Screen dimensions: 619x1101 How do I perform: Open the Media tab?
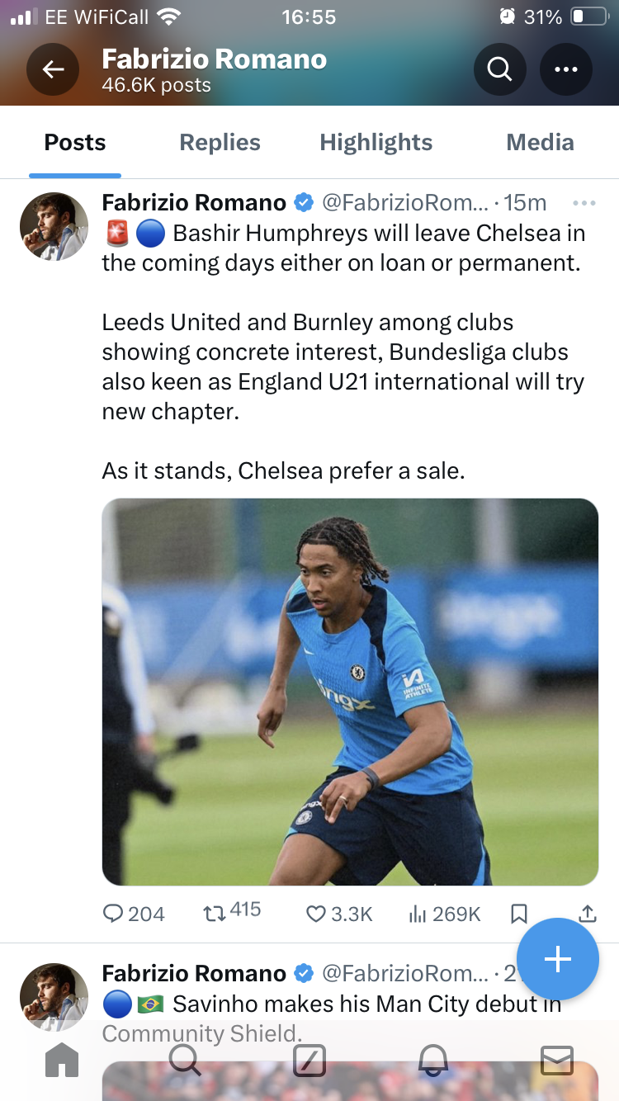coord(540,143)
